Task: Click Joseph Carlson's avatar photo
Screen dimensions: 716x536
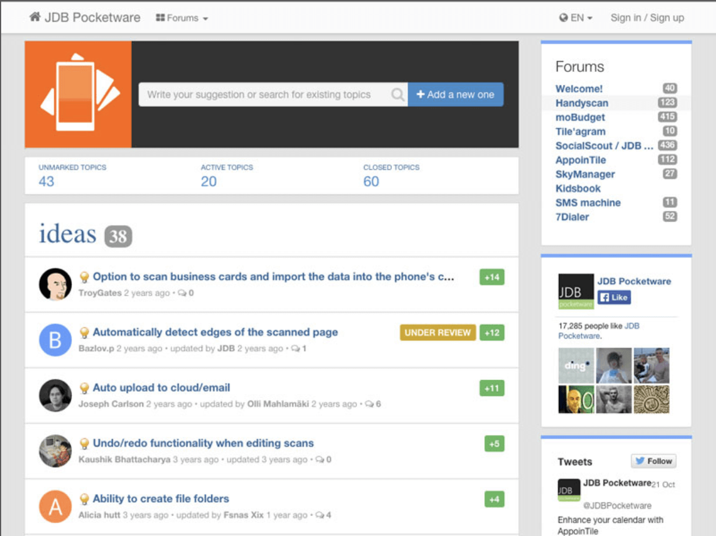Action: click(55, 395)
